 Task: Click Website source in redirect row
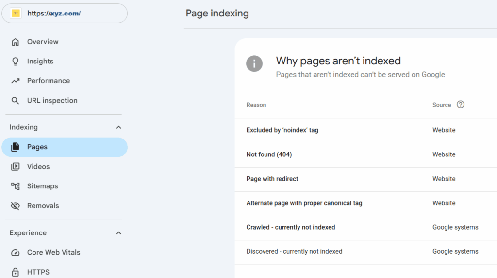[x=444, y=179]
